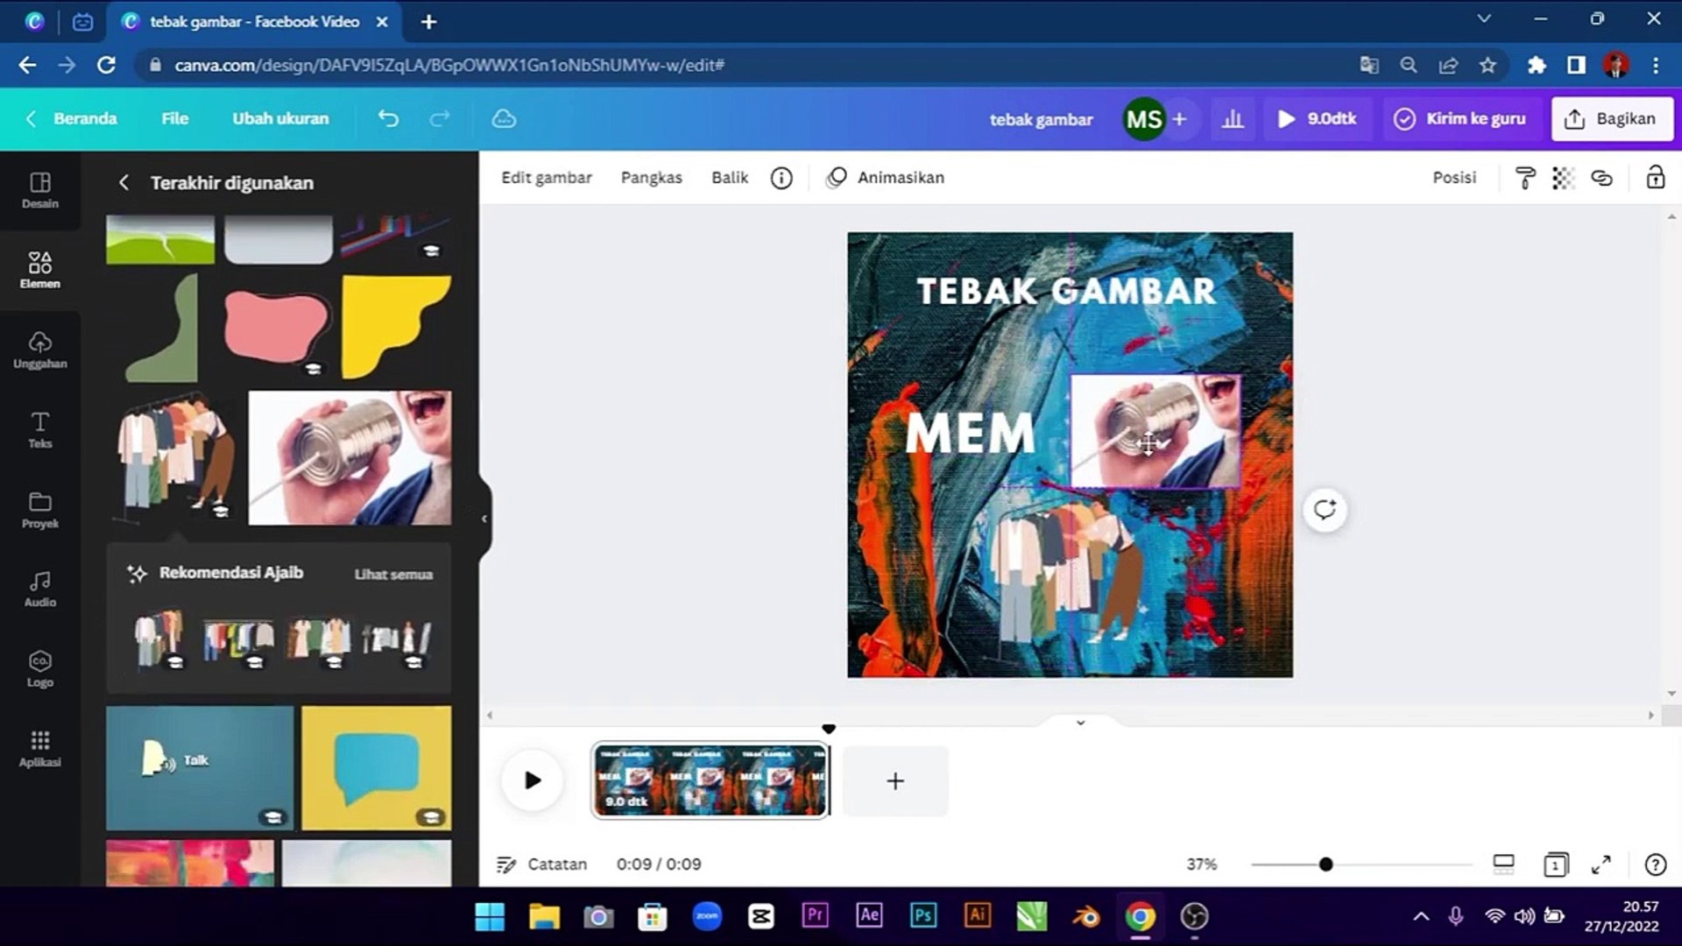
Task: Open the Unggahan panel
Action: tap(39, 349)
